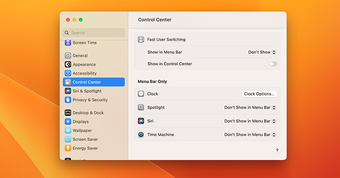The image size is (340, 178).
Task: Select the highlighted Control Center item
Action: coord(94,82)
